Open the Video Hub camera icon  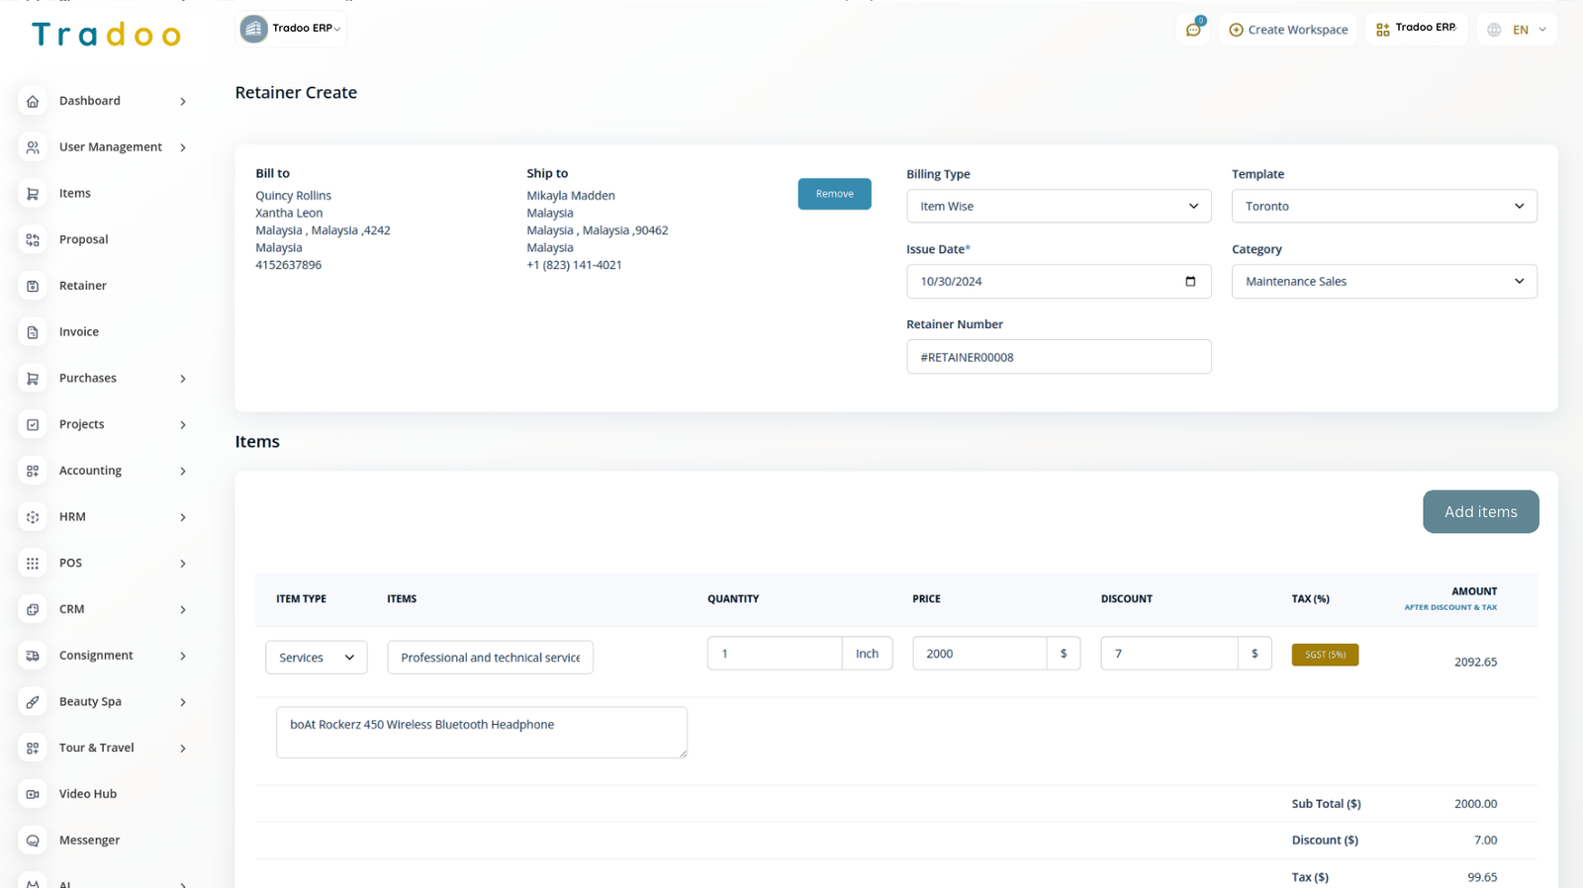tap(33, 794)
